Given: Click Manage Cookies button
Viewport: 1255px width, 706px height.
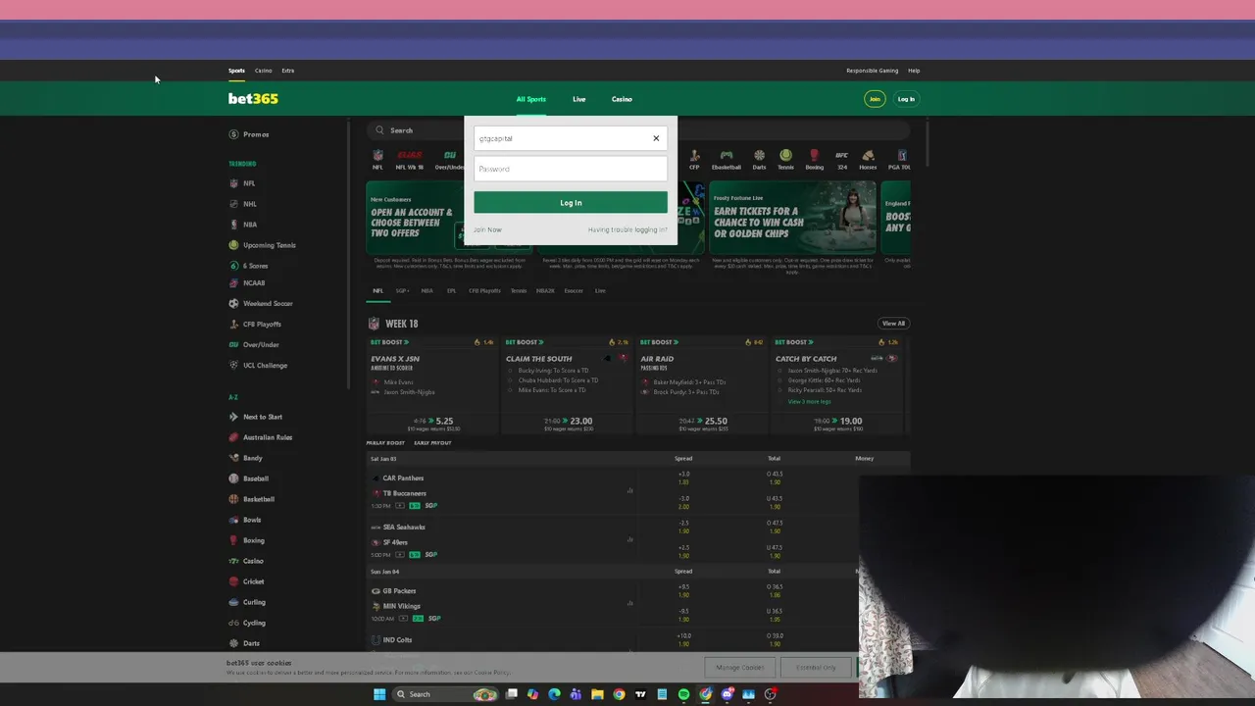Looking at the screenshot, I should (x=739, y=668).
